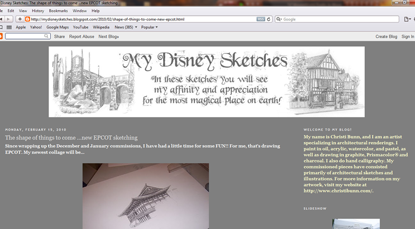This screenshot has width=415, height=229.
Task: Click the Google search magnifier icon
Action: point(279,19)
